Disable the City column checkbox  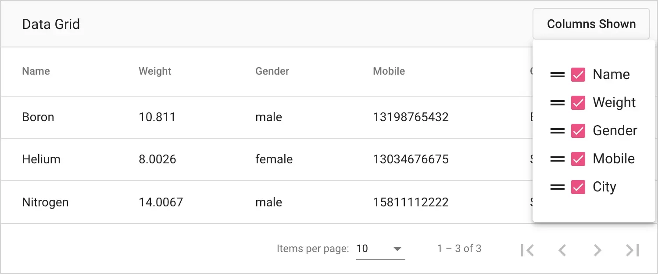pos(578,187)
